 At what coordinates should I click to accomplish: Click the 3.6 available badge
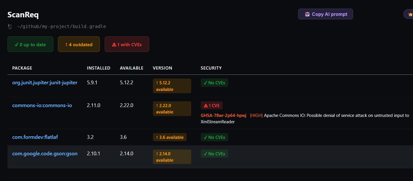[x=170, y=137]
